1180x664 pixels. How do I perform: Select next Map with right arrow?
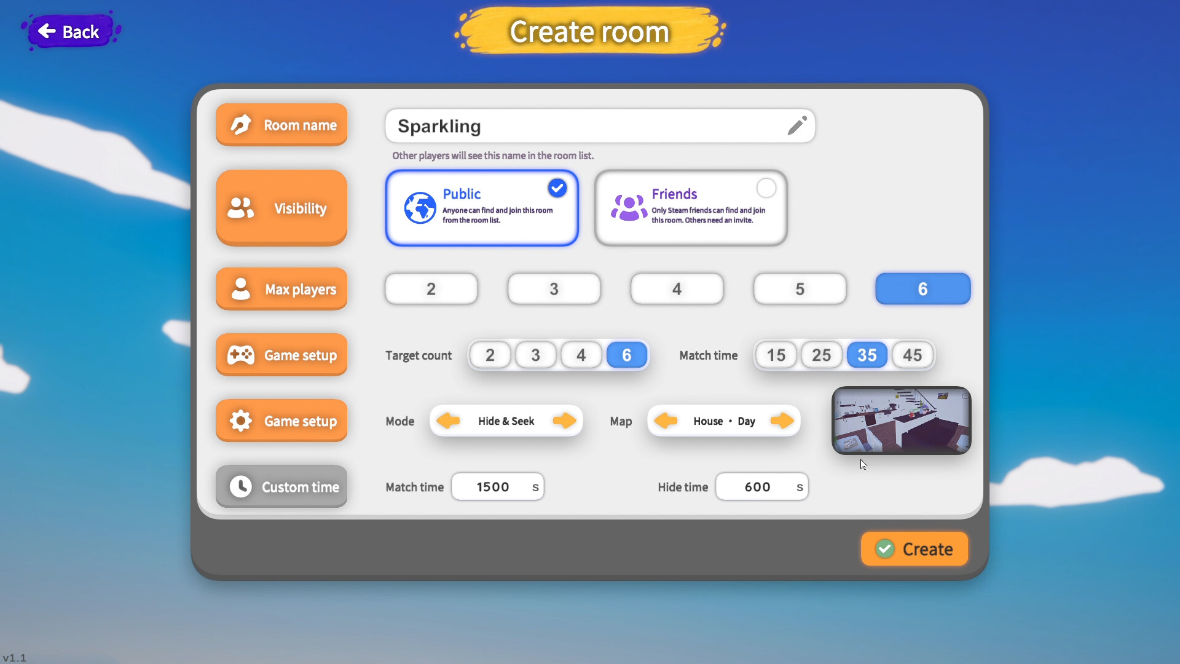[782, 421]
